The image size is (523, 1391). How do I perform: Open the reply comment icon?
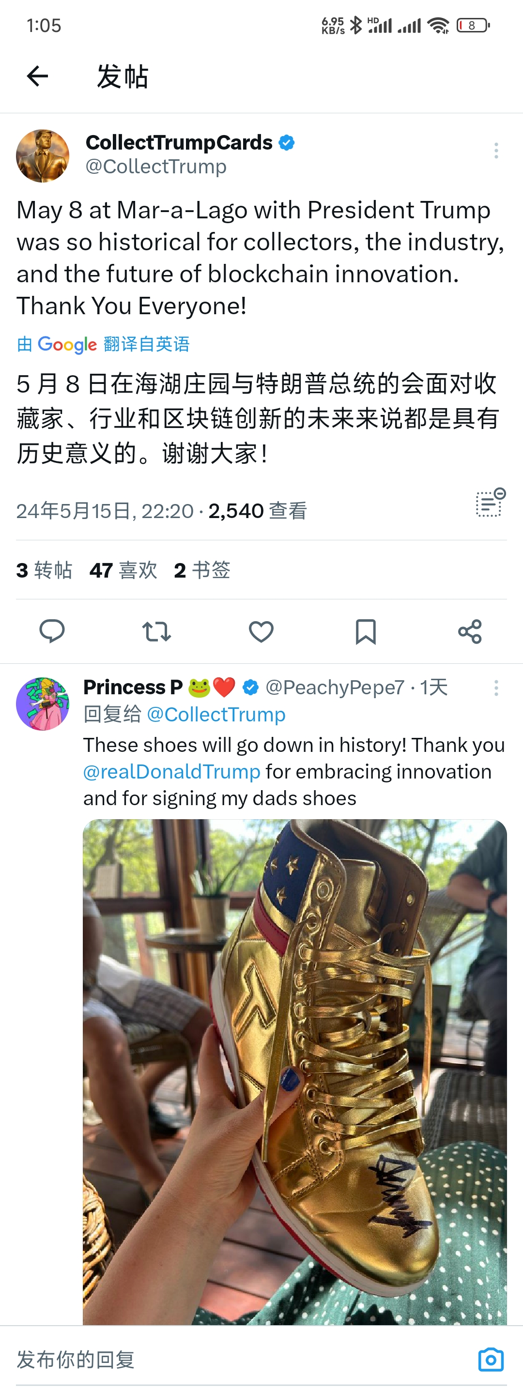pos(52,631)
